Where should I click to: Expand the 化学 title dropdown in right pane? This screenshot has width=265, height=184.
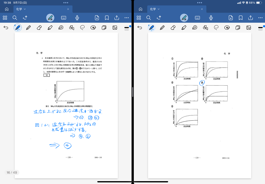155,9
